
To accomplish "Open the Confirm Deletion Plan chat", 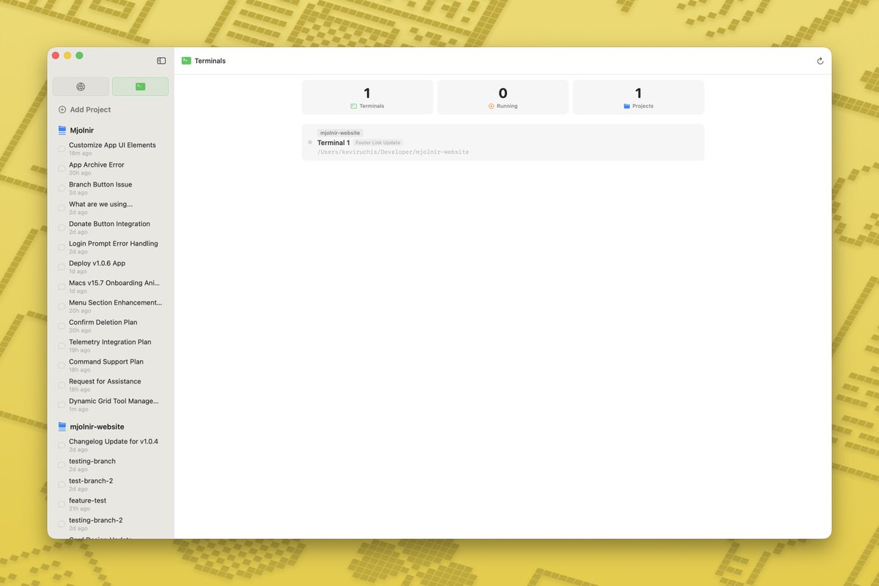I will pos(112,326).
